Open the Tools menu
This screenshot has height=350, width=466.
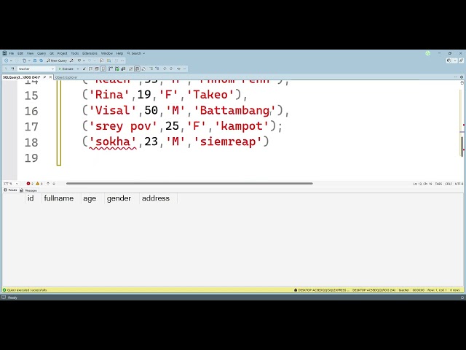74,53
